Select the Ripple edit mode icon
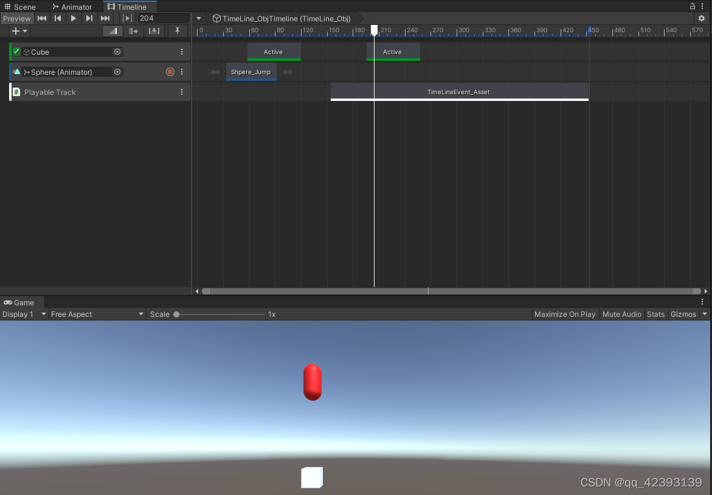Screen dimensions: 712x495 point(133,31)
